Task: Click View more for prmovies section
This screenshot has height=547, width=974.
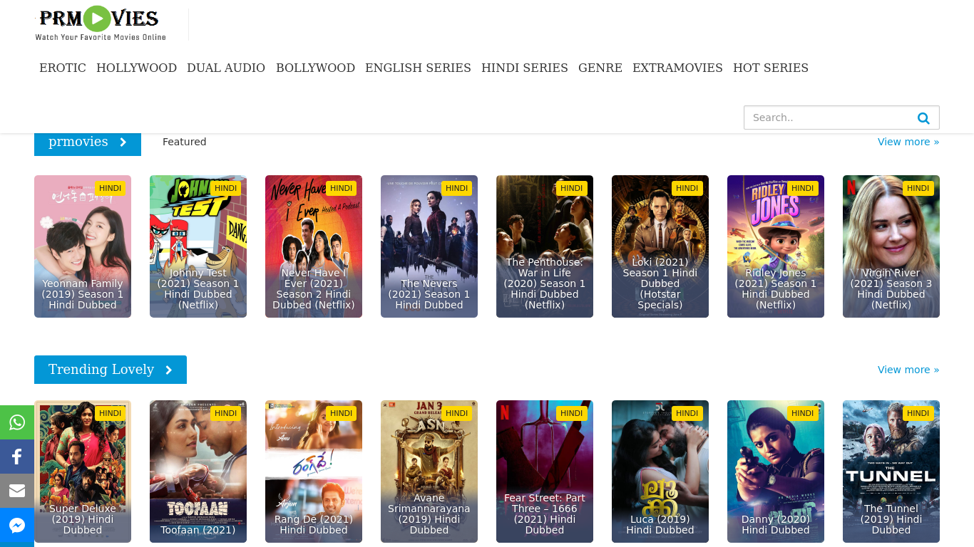Action: click(x=908, y=142)
